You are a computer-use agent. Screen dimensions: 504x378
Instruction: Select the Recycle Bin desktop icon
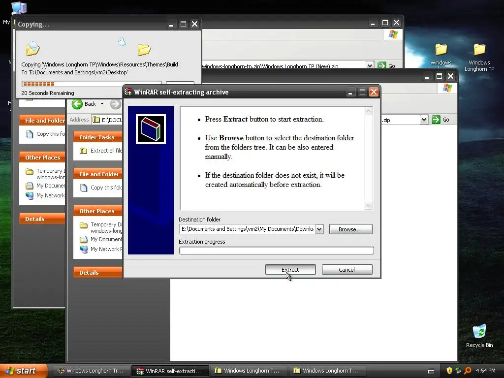pyautogui.click(x=479, y=336)
